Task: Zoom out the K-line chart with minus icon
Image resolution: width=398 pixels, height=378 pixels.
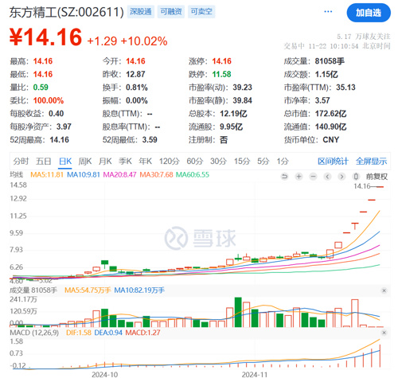Action: pyautogui.click(x=314, y=177)
